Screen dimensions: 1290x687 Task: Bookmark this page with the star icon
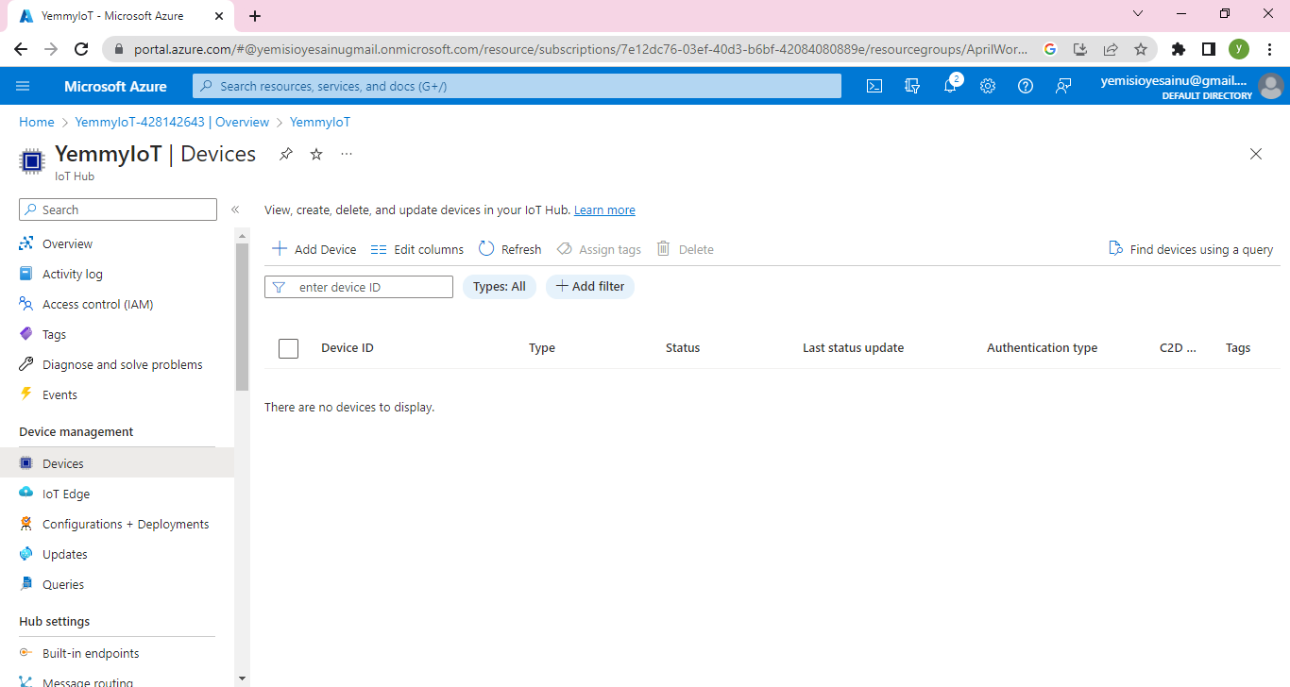pyautogui.click(x=1141, y=49)
